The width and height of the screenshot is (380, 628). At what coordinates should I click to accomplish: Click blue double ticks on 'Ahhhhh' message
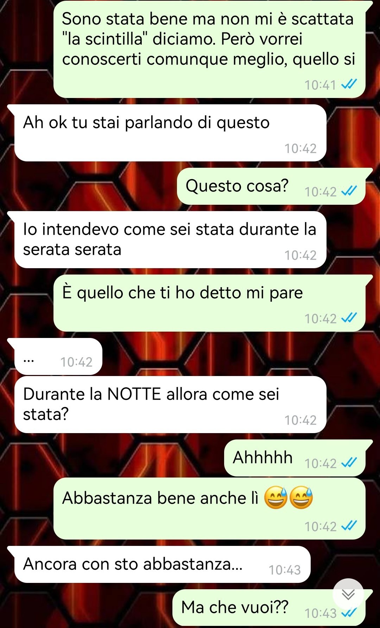(349, 462)
